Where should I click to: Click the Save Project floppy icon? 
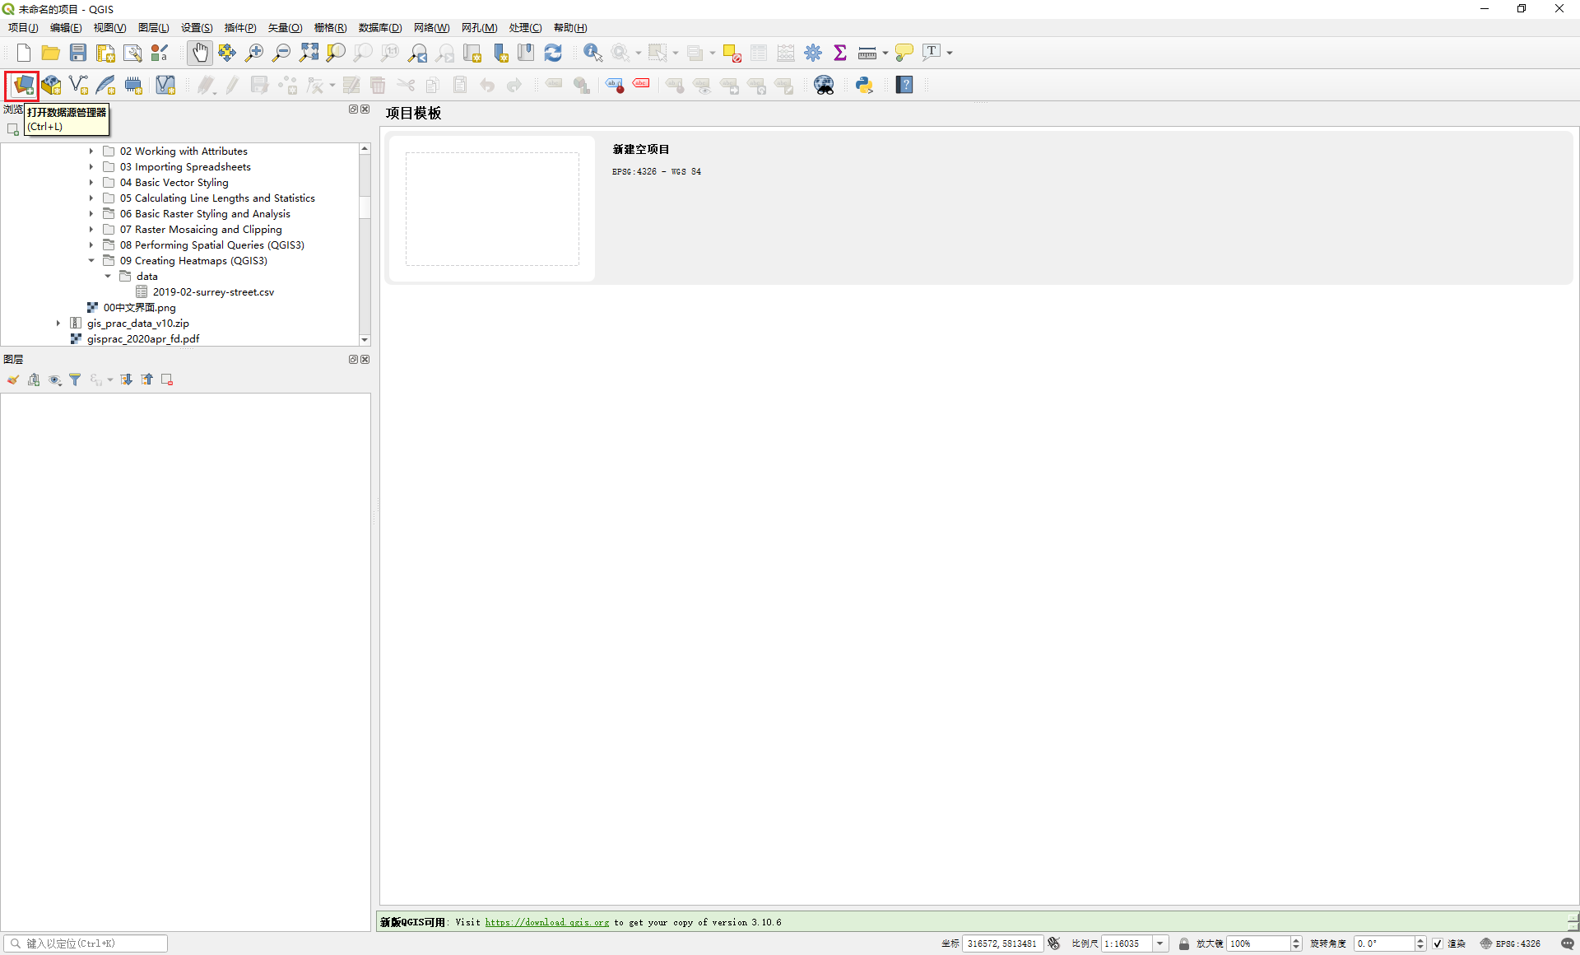[78, 53]
